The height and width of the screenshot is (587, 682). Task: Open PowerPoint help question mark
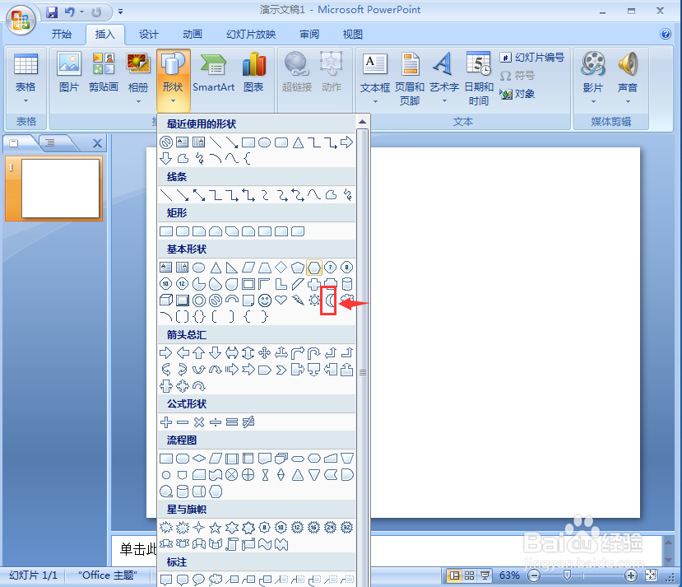coord(665,34)
